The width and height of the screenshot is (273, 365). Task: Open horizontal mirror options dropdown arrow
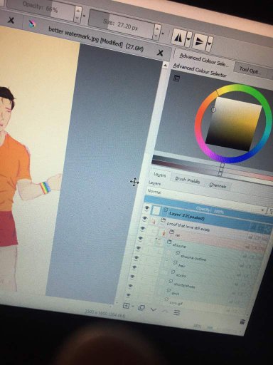tap(188, 39)
